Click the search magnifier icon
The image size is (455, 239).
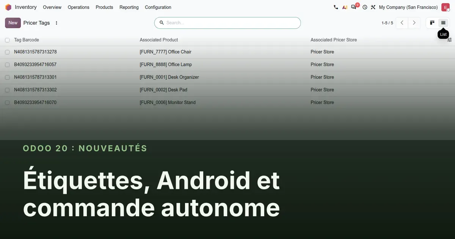tap(162, 23)
